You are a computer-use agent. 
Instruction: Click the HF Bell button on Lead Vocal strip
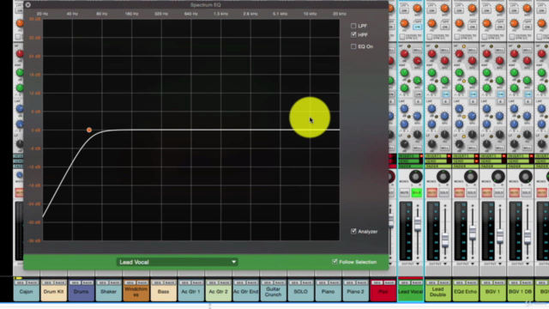pos(418,51)
